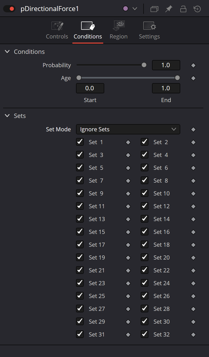
Task: Click the Probability value field
Action: 166,65
